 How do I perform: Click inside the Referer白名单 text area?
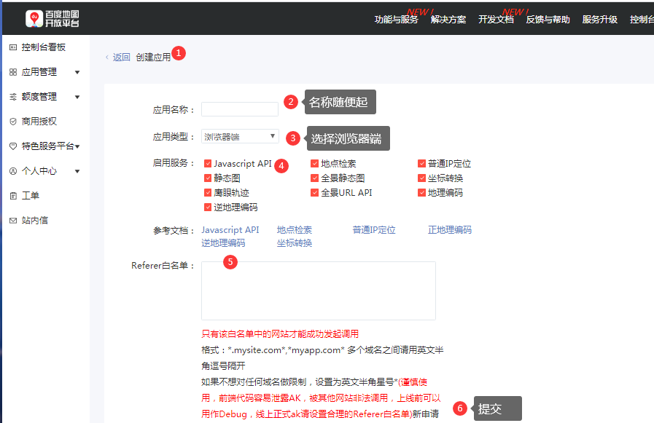tap(317, 291)
